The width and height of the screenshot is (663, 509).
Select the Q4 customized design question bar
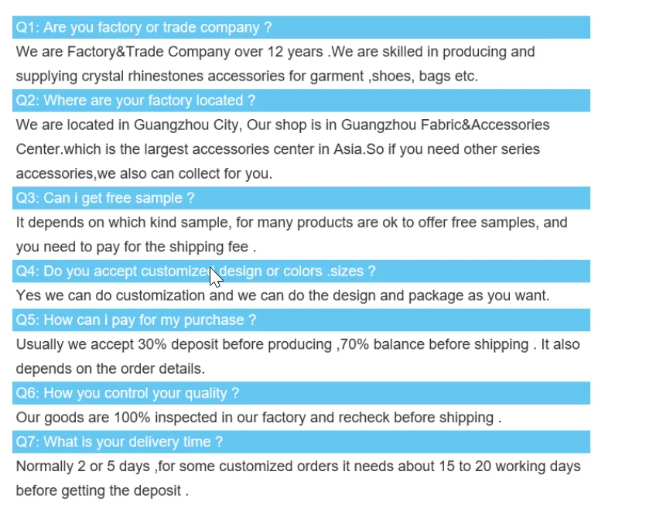[x=196, y=272]
